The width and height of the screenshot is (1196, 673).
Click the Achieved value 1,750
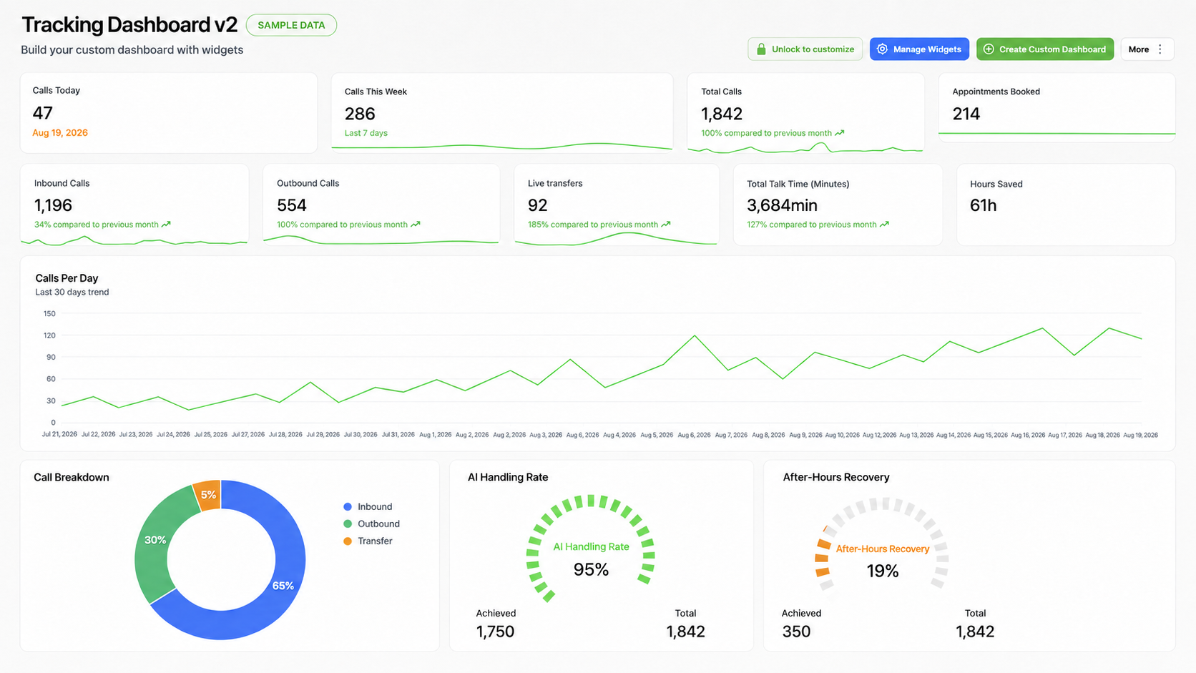(495, 632)
